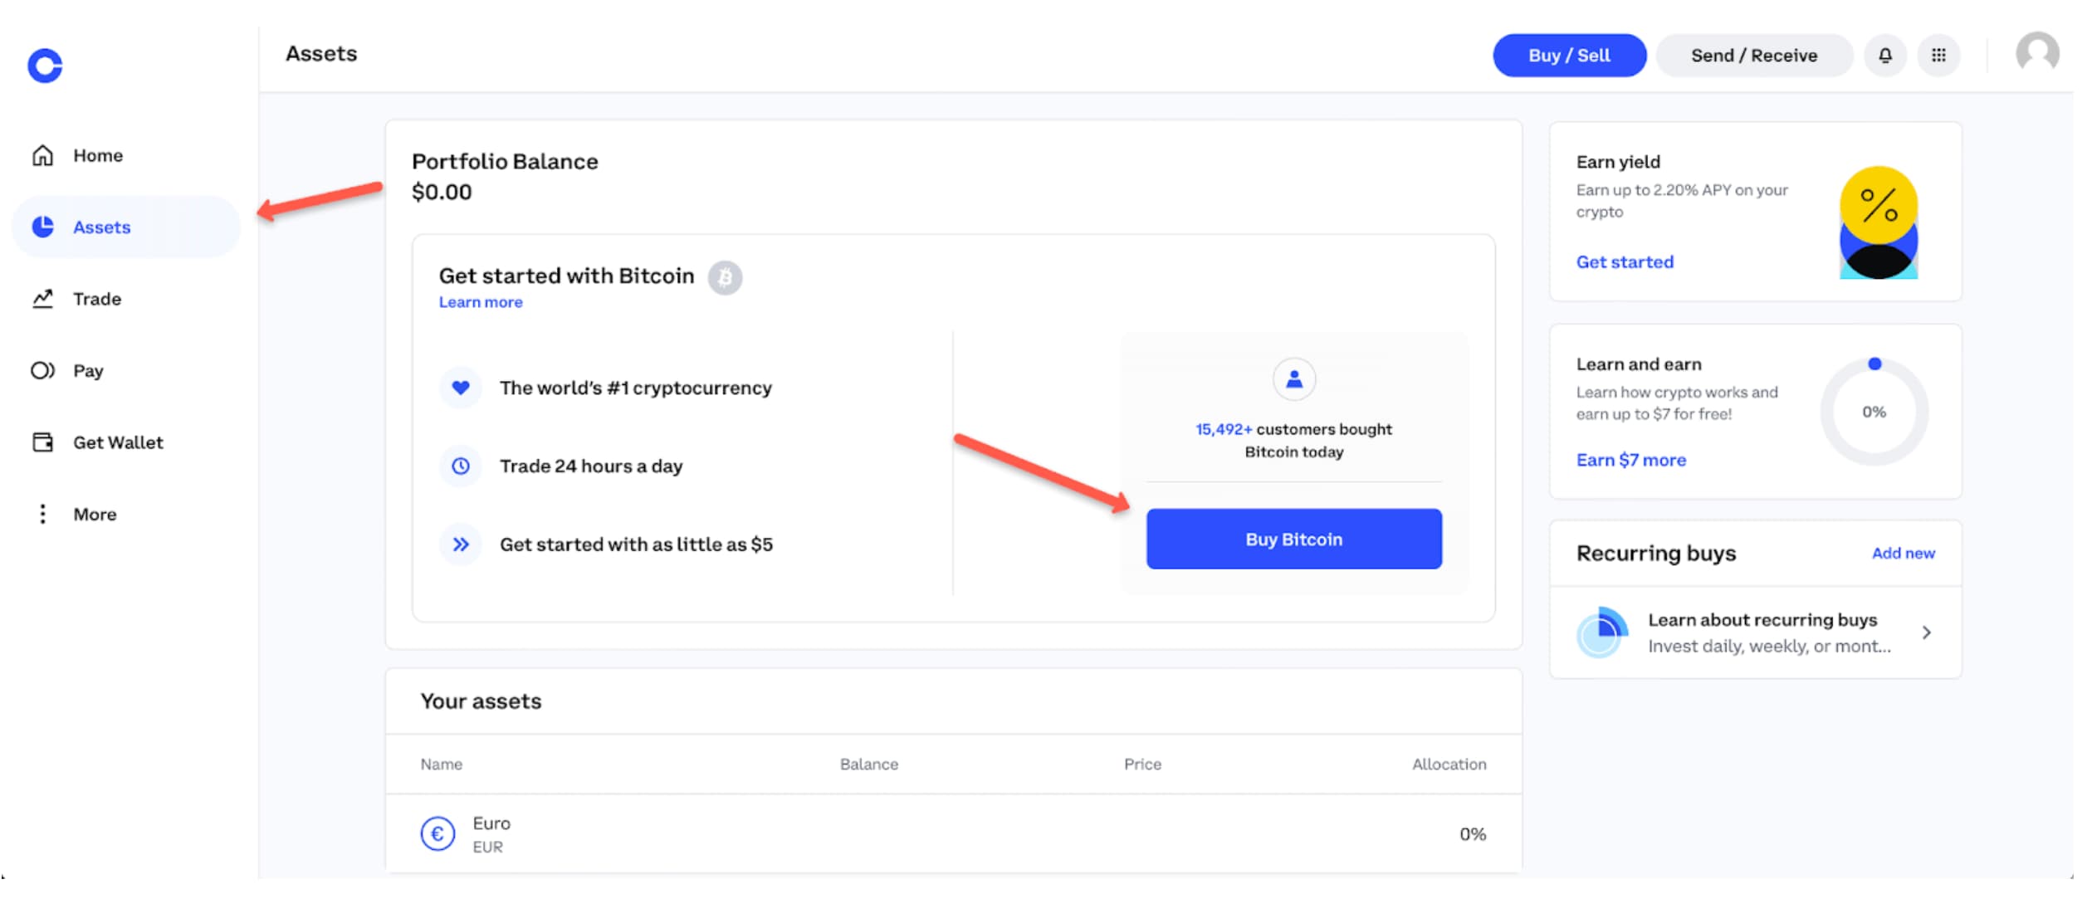2092x923 pixels.
Task: Click the double chevron icon beside $5 text
Action: (461, 545)
